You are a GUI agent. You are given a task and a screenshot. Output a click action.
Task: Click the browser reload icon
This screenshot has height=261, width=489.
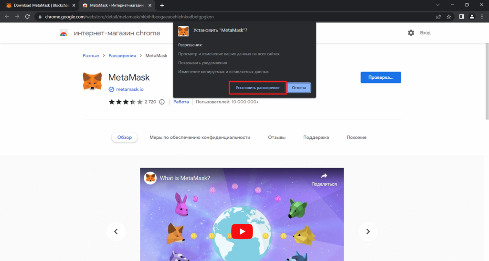point(28,17)
